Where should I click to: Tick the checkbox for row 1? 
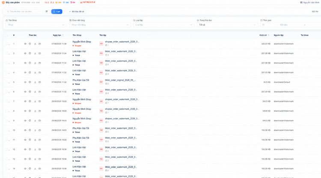pyautogui.click(x=6, y=44)
